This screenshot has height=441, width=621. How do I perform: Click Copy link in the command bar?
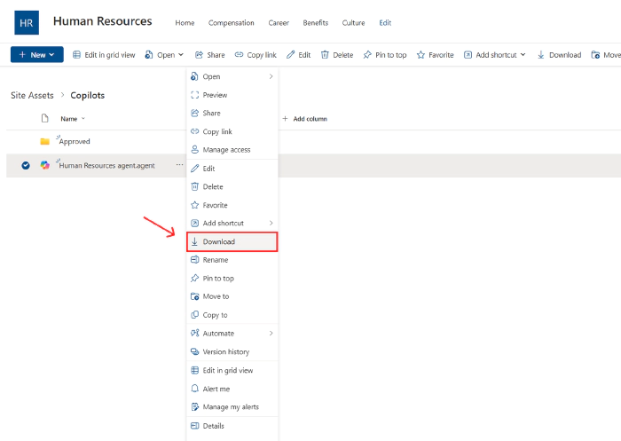click(255, 55)
